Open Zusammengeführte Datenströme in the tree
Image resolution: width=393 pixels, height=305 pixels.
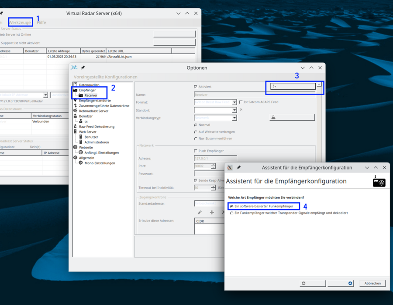(x=104, y=106)
